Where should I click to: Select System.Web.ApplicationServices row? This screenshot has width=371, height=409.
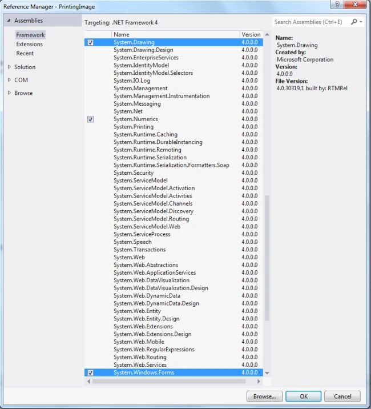point(174,272)
